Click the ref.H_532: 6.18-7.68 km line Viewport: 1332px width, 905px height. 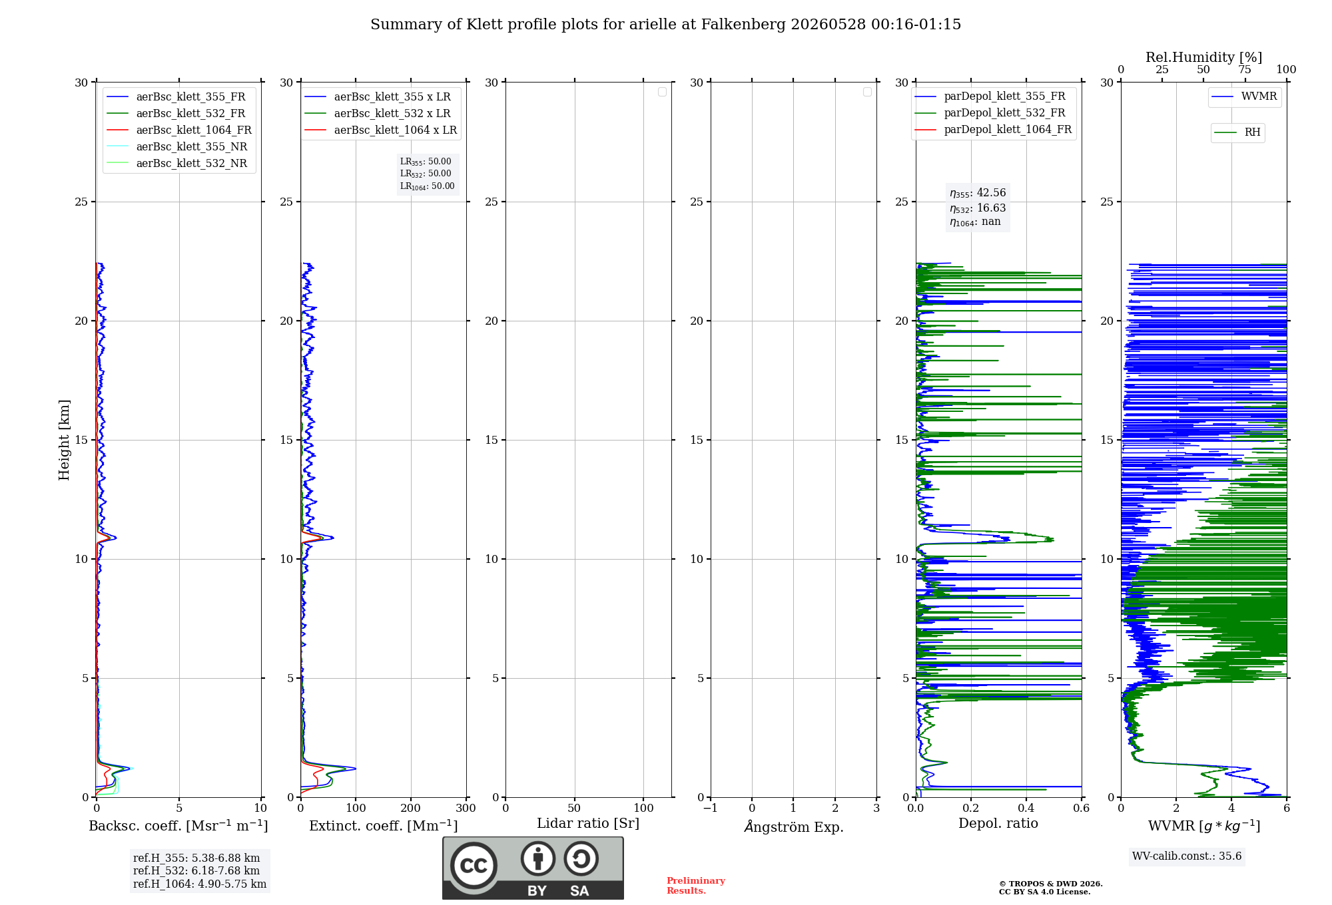[x=196, y=871]
